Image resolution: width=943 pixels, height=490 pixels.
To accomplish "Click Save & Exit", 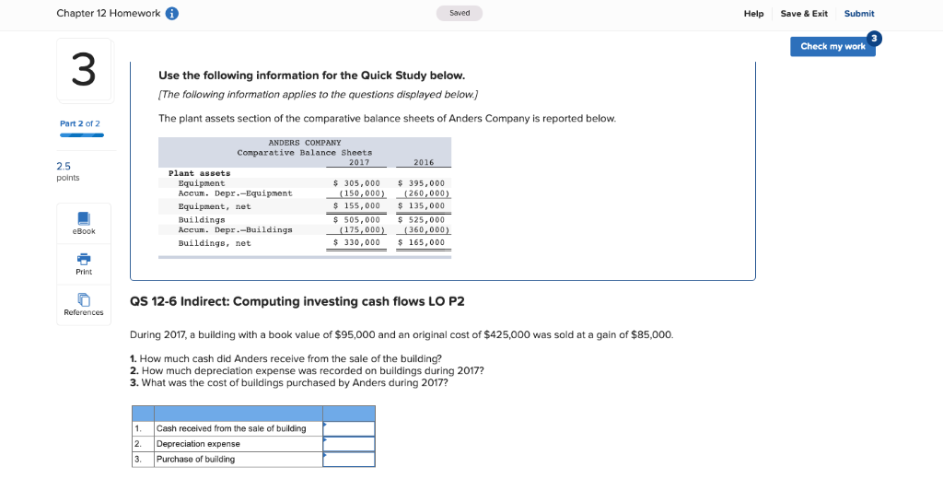I will tap(803, 13).
